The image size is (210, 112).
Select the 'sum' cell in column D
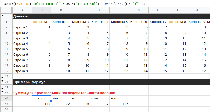pos(80,98)
